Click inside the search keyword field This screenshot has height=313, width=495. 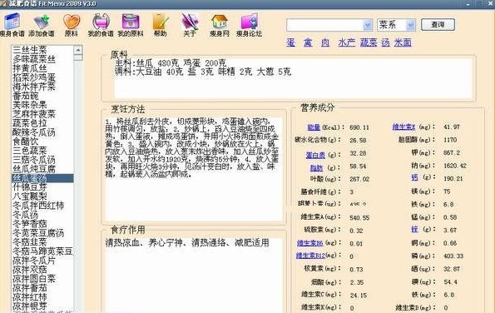(x=324, y=25)
